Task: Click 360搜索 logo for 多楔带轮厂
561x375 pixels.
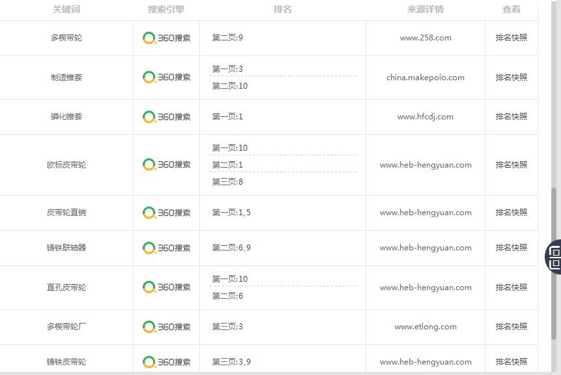Action: (x=166, y=327)
